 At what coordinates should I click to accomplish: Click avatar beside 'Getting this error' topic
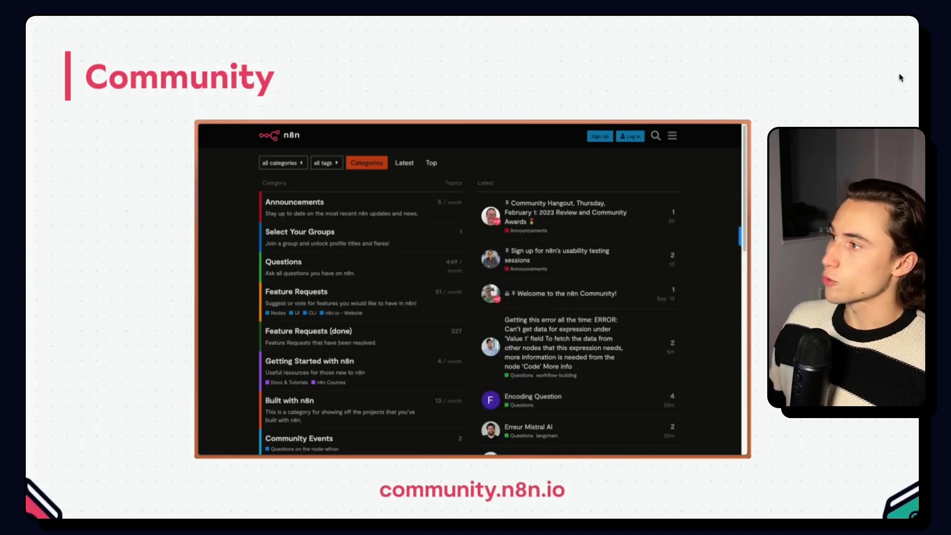point(490,346)
